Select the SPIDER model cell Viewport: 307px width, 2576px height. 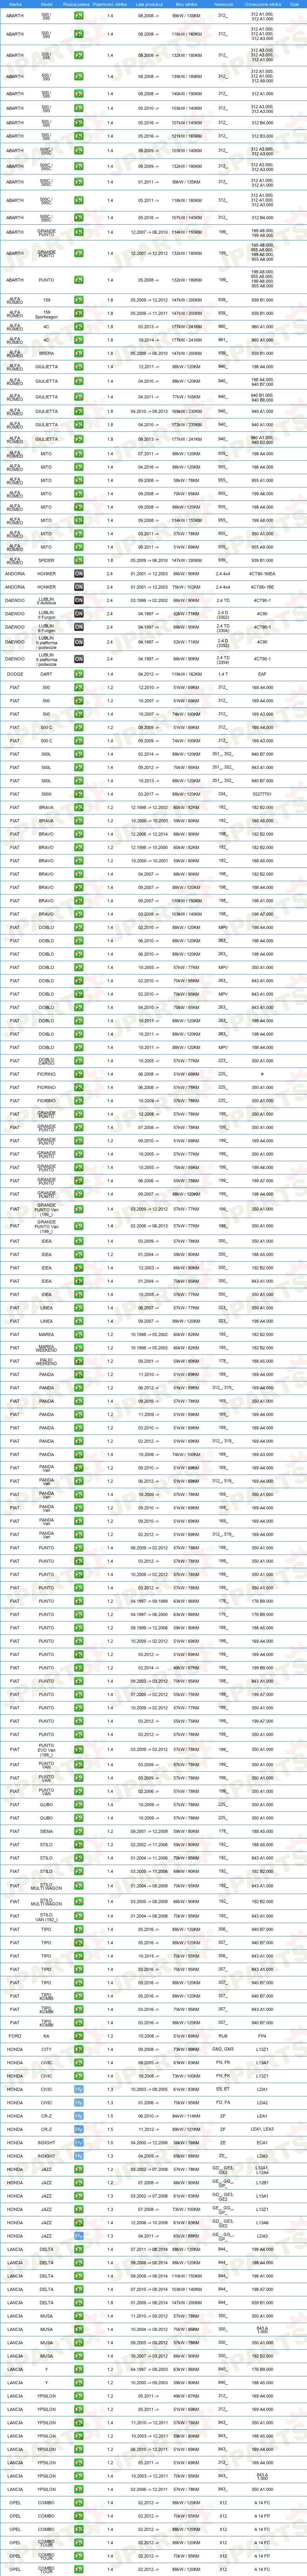[47, 560]
